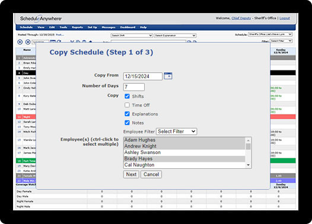Click the Night Male coverage row label
Viewport: 312px width, 224px height.
click(x=23, y=206)
